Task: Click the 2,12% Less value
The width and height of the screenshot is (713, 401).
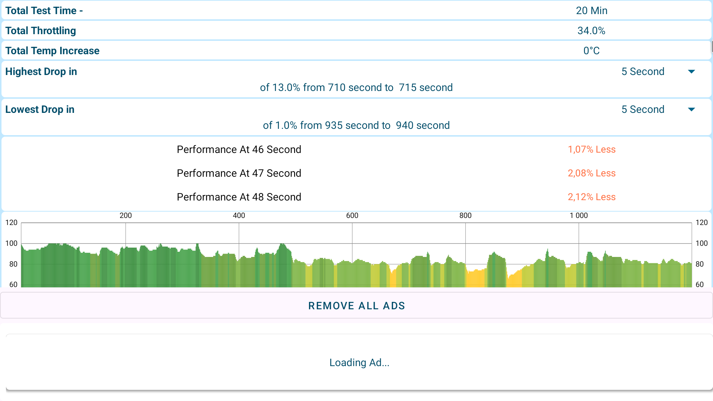Action: 591,197
